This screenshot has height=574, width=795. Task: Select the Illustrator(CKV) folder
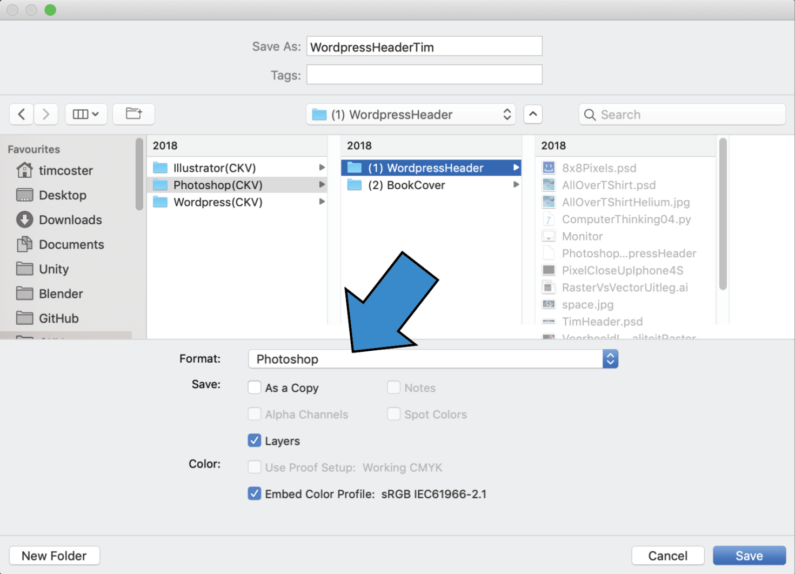pos(215,168)
